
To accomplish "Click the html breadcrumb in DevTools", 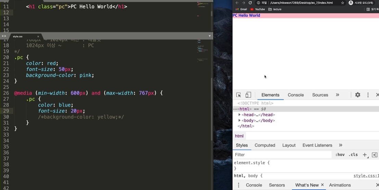I will (239, 136).
